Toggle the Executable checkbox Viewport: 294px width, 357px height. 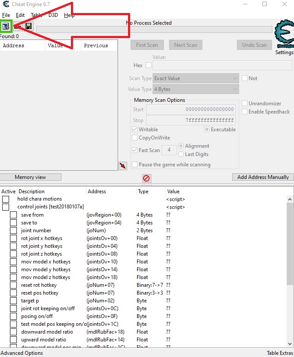(x=207, y=129)
